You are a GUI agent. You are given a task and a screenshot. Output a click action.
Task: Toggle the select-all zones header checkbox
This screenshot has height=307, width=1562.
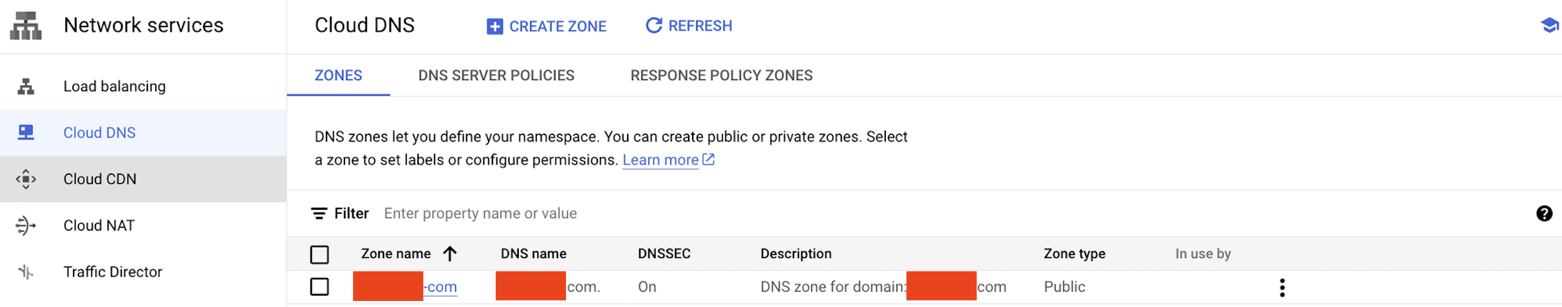click(x=319, y=254)
